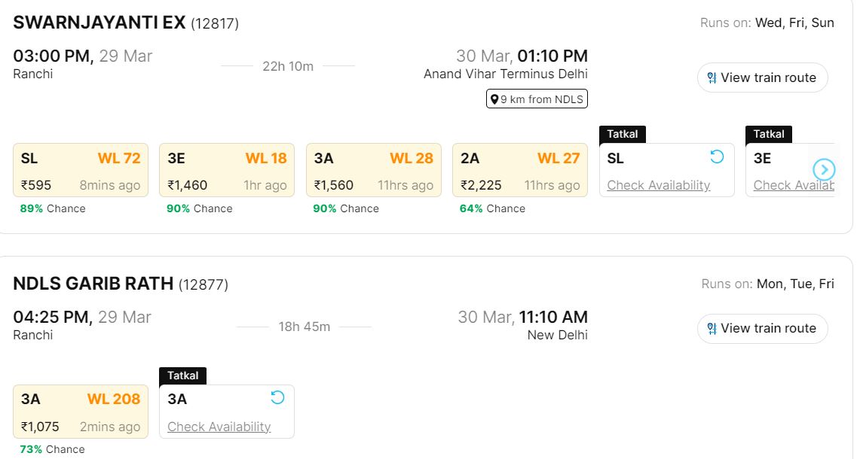This screenshot has height=459, width=857.
Task: Open View train route for NDLS Garib Rath
Action: [762, 328]
